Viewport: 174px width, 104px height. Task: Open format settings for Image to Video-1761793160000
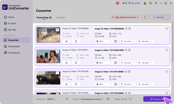(116, 84)
